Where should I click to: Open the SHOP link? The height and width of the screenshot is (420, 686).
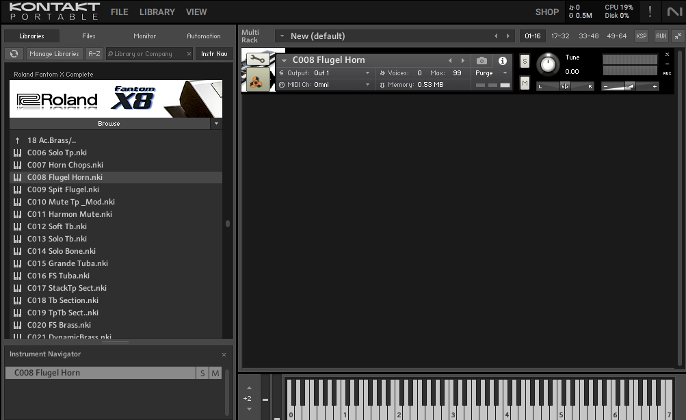(547, 12)
